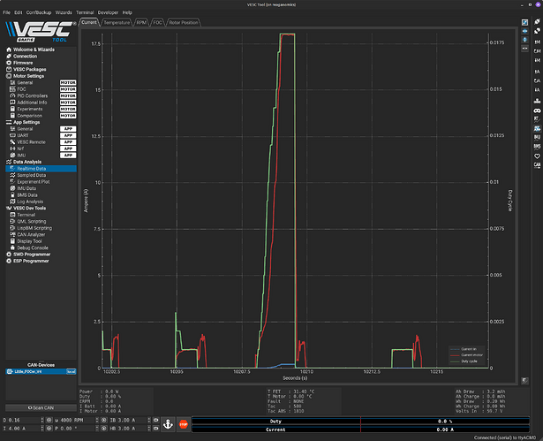Read default app configuration (C/A icon)
Screen dimensions: 543x441
[537, 80]
